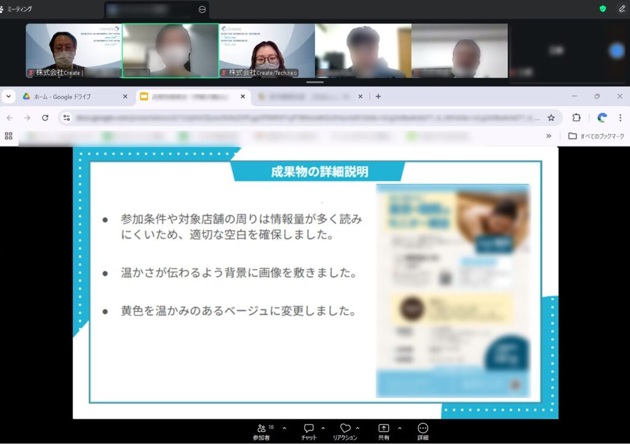Open the すべてのブックマーク folder
The width and height of the screenshot is (630, 444).
coord(596,136)
